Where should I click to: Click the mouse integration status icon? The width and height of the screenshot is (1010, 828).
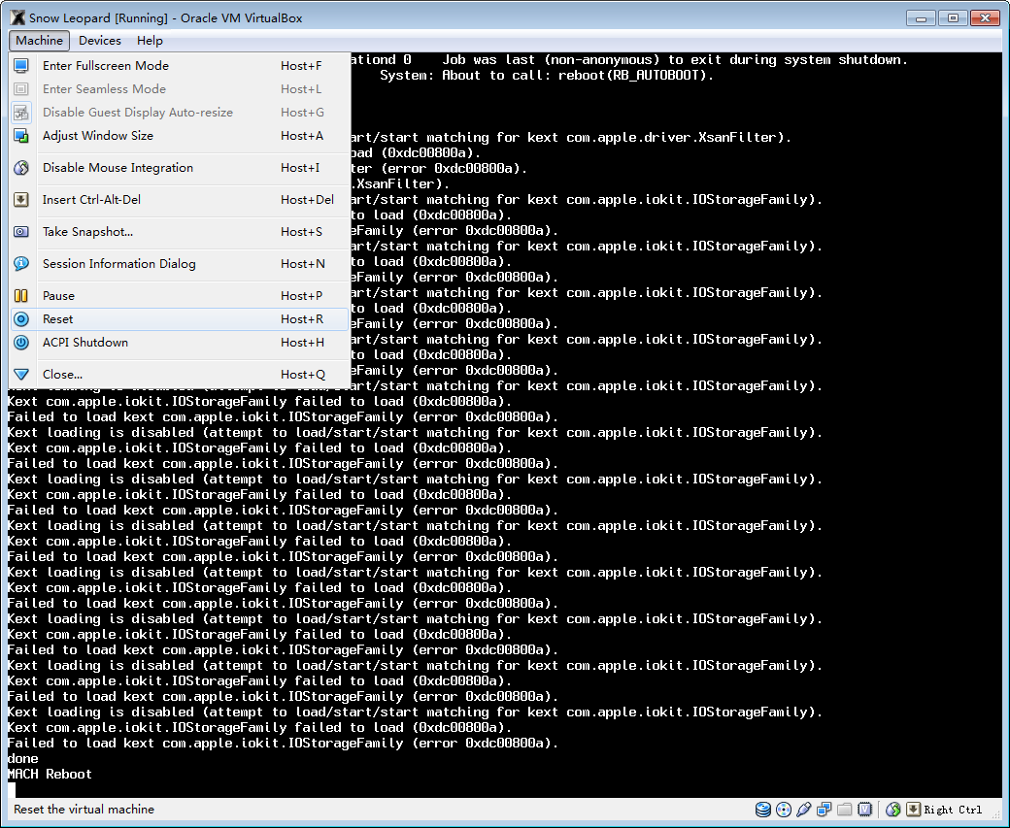click(892, 810)
